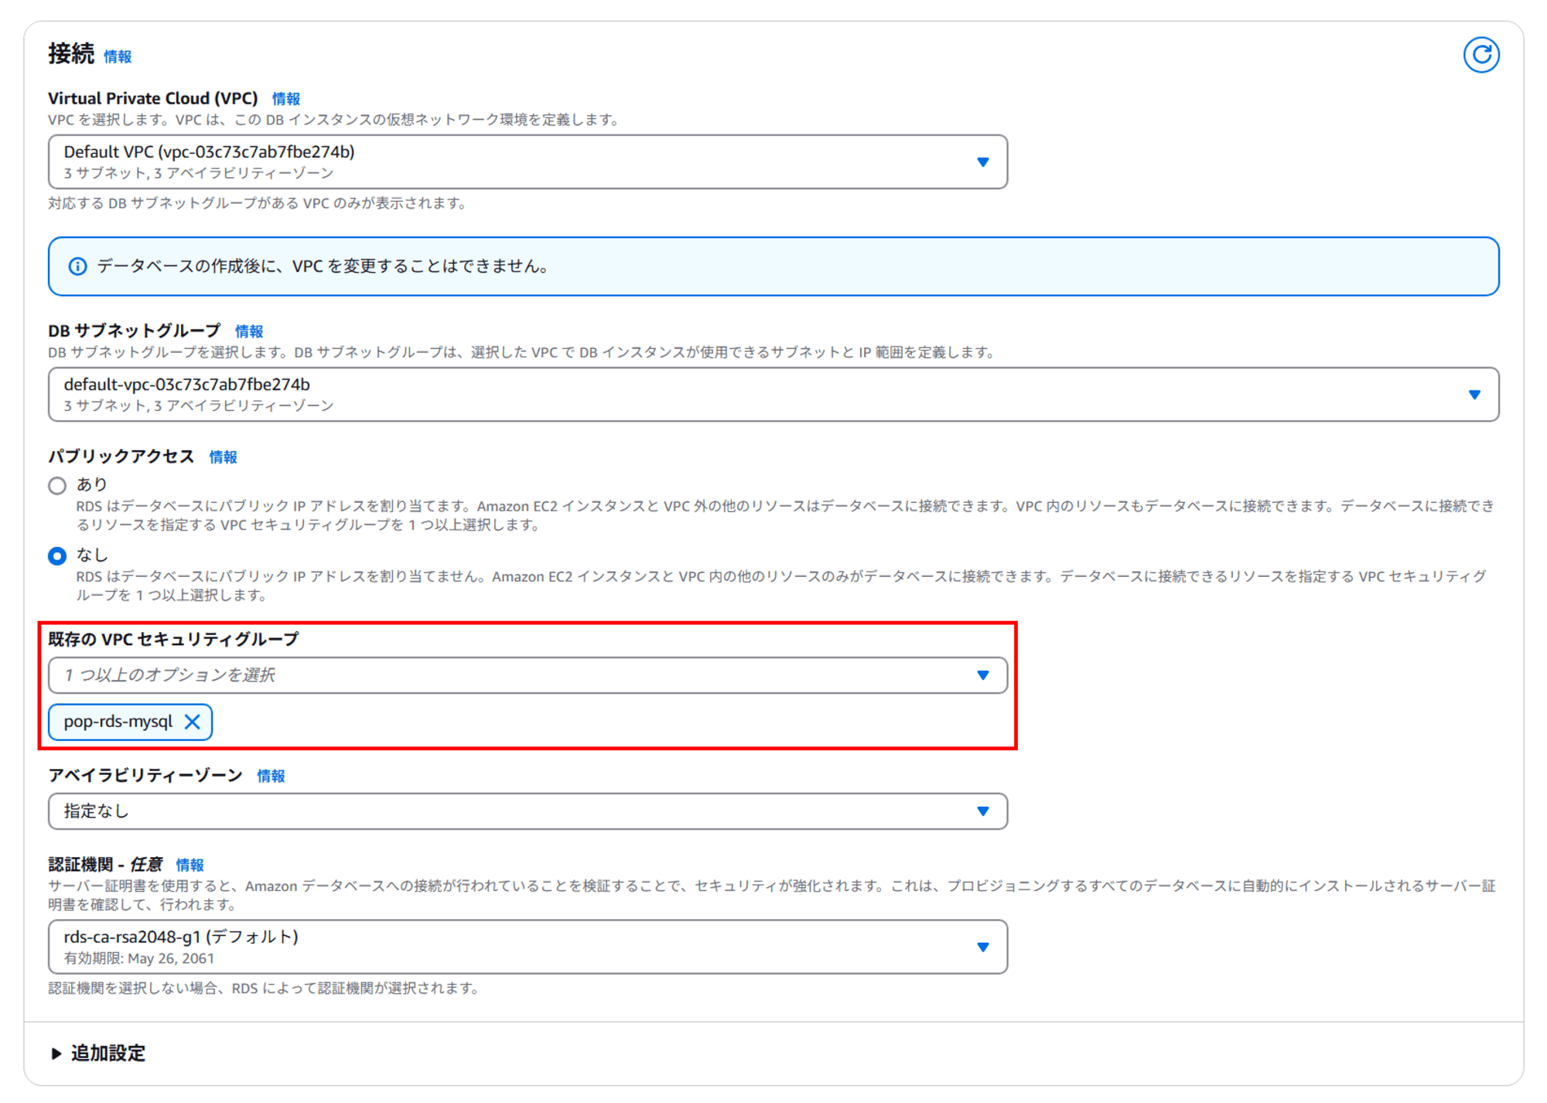1547x1103 pixels.
Task: Open the 情報 link next to Virtual Private Cloud (VPC)
Action: coord(286,99)
